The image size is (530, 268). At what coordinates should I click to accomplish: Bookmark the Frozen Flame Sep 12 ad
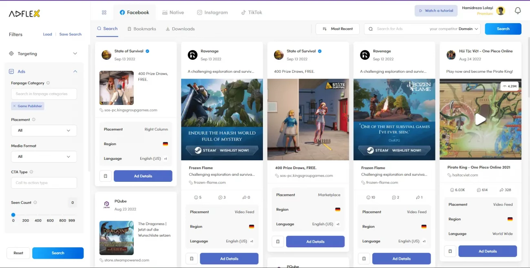point(364,259)
